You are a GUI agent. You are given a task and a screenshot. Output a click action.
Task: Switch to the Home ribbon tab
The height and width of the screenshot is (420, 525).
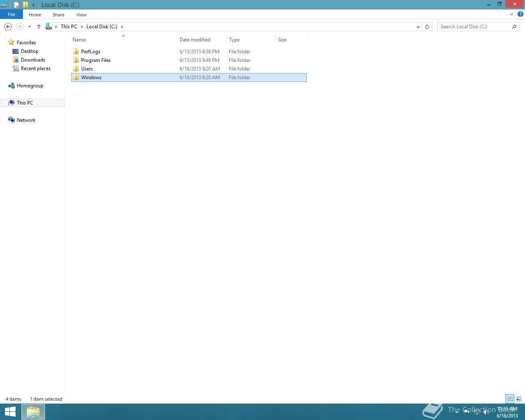click(x=35, y=15)
